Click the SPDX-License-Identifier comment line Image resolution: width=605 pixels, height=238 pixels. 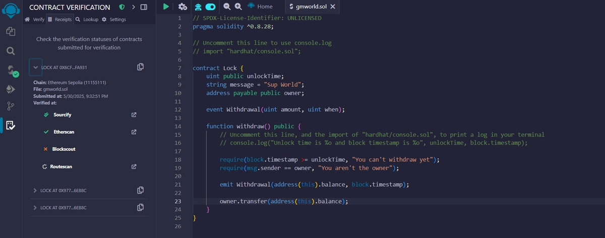257,18
